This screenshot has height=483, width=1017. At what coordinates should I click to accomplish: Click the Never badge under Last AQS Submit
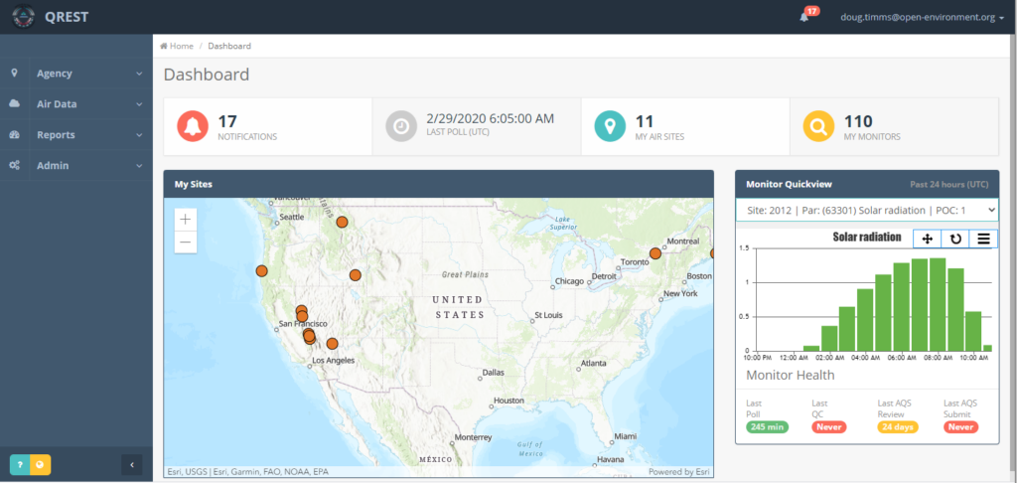click(960, 427)
